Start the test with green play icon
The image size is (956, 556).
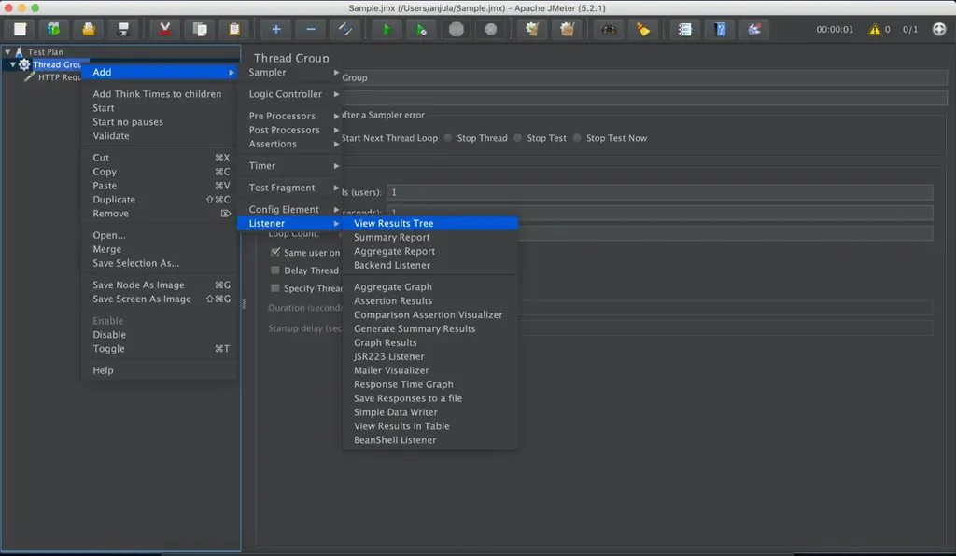(x=387, y=29)
